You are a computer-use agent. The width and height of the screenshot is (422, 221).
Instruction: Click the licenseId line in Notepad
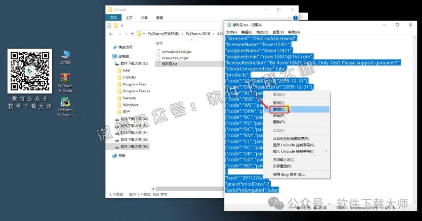(x=261, y=38)
